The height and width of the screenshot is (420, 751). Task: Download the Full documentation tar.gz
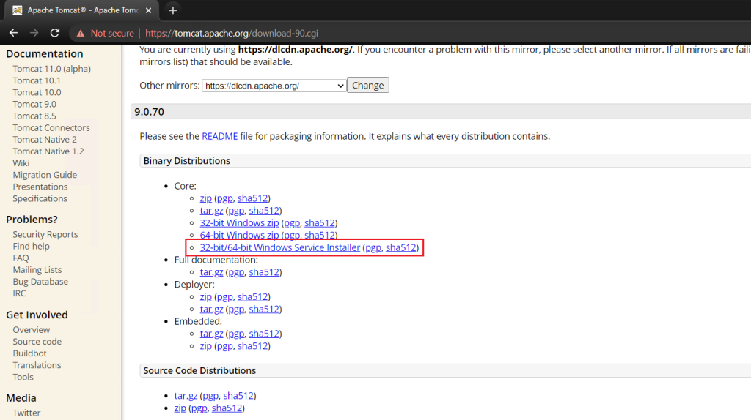click(211, 272)
